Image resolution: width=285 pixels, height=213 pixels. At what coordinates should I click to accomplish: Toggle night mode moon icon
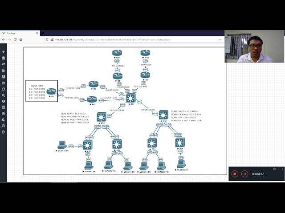pos(3,120)
